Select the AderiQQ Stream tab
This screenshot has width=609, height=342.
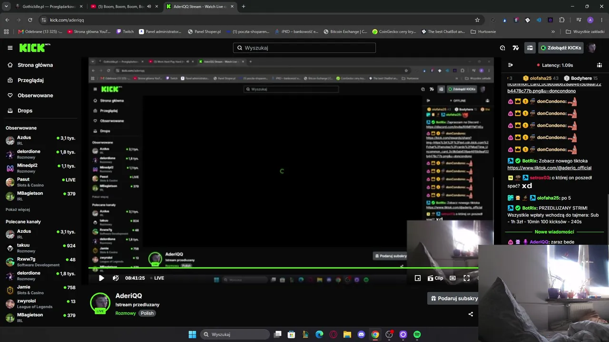click(x=200, y=7)
